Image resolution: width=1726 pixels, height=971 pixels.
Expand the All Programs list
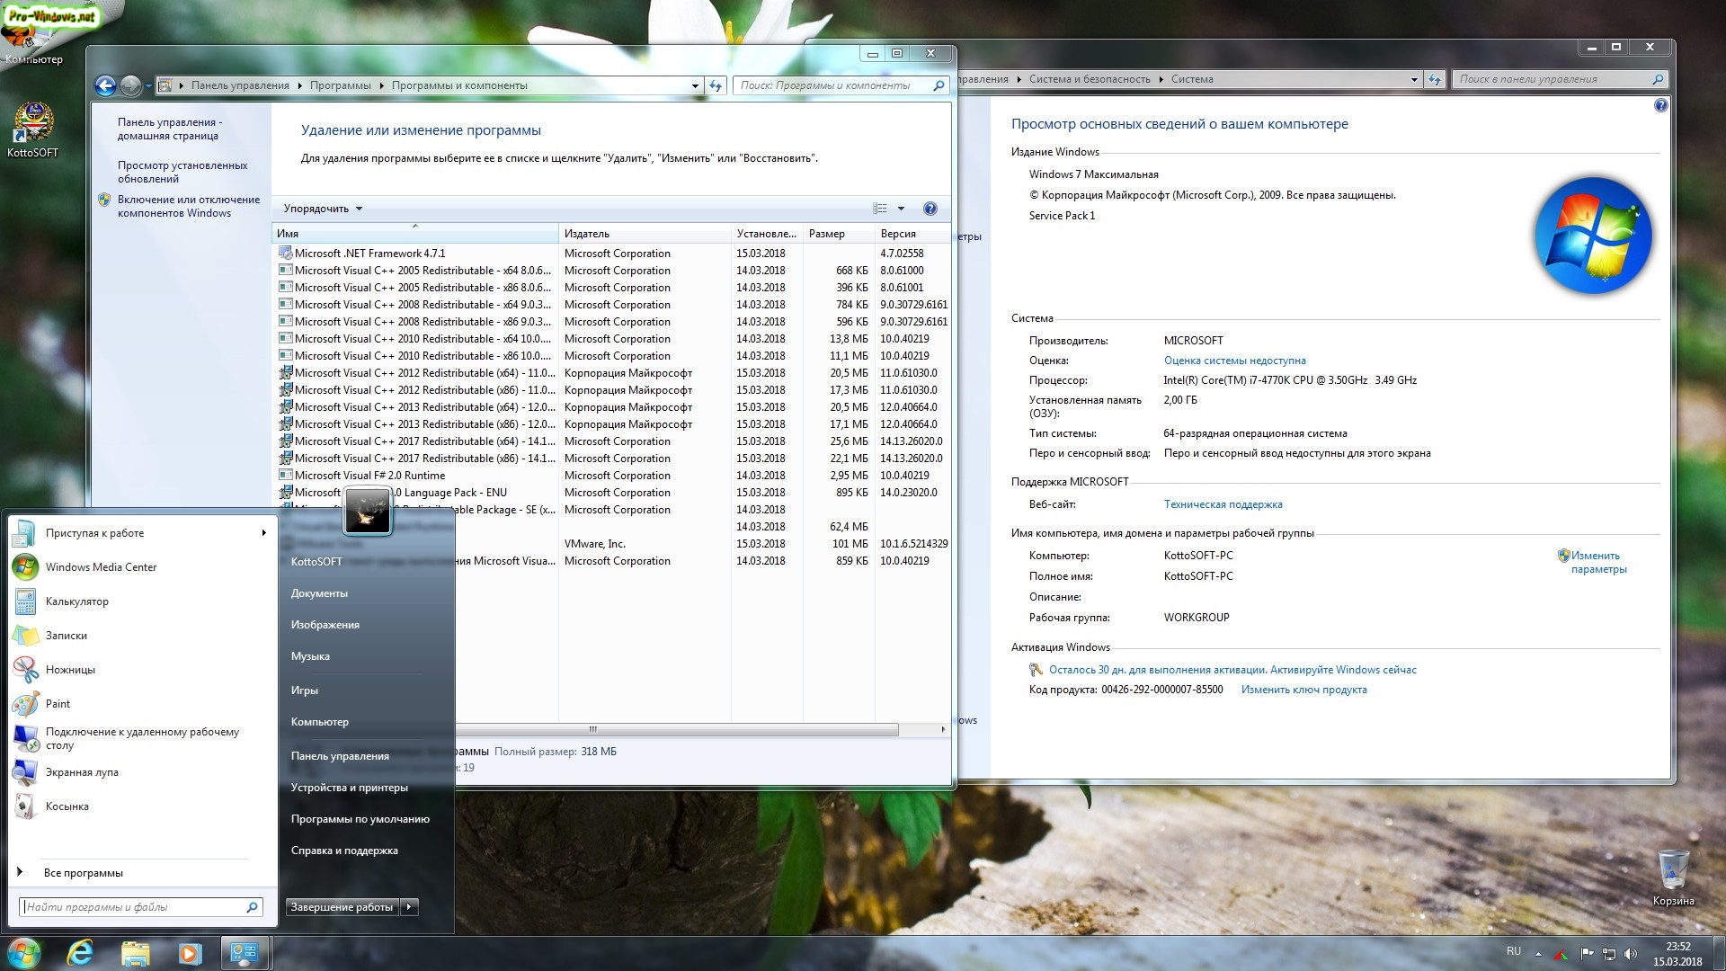83,873
